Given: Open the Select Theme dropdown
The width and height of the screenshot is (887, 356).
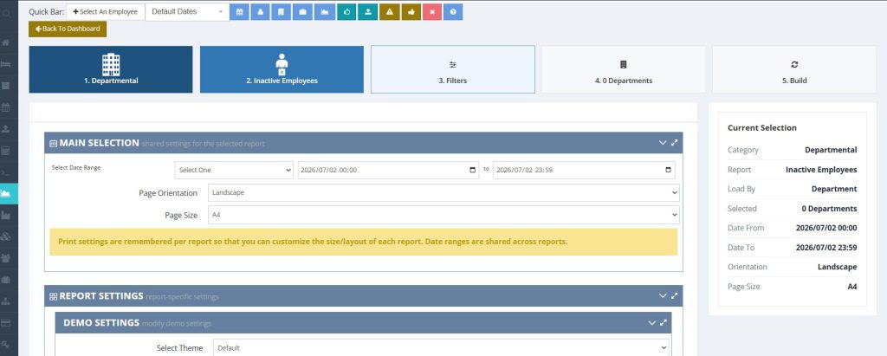Looking at the screenshot, I should pyautogui.click(x=441, y=347).
